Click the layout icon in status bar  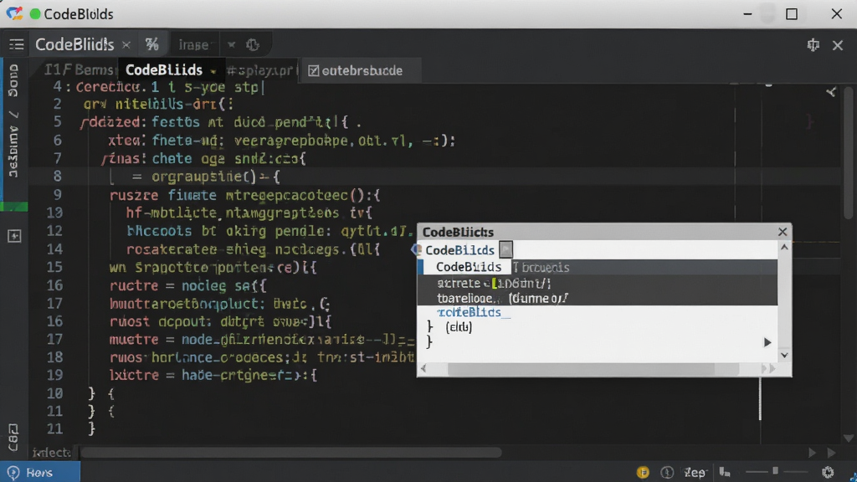(725, 472)
